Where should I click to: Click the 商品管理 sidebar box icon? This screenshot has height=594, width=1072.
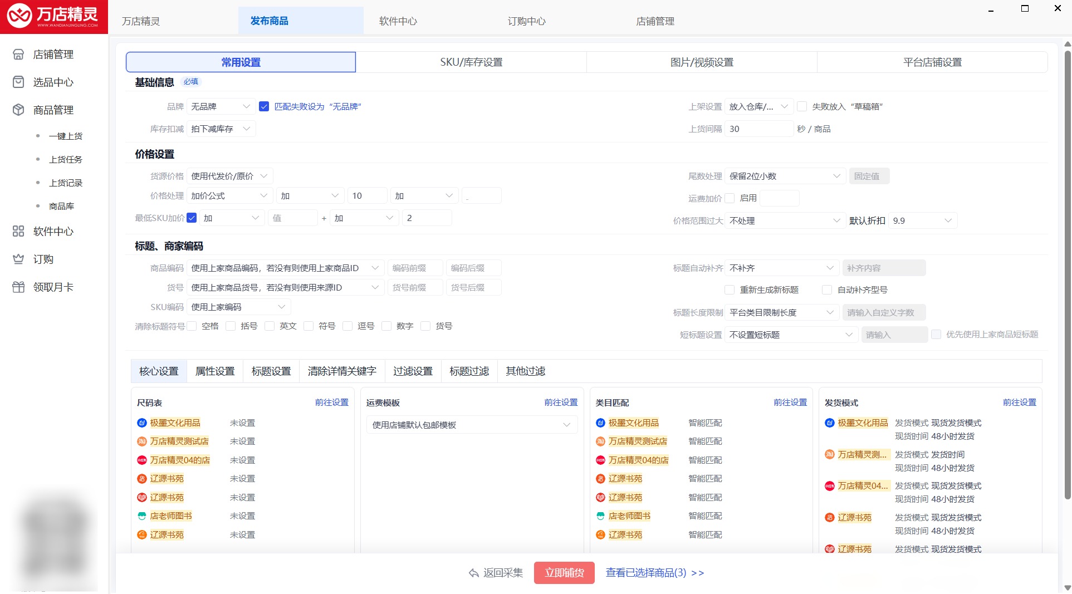18,110
